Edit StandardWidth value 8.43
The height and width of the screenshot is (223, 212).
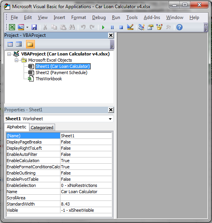[x=86, y=204]
